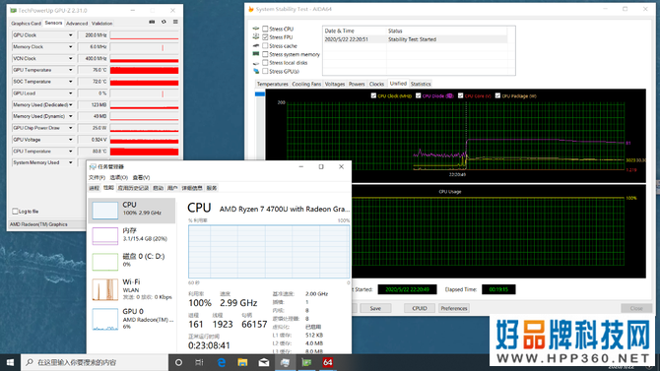The image size is (660, 371).
Task: Expand the GPU Load sensor dropdown
Action: tap(70, 93)
